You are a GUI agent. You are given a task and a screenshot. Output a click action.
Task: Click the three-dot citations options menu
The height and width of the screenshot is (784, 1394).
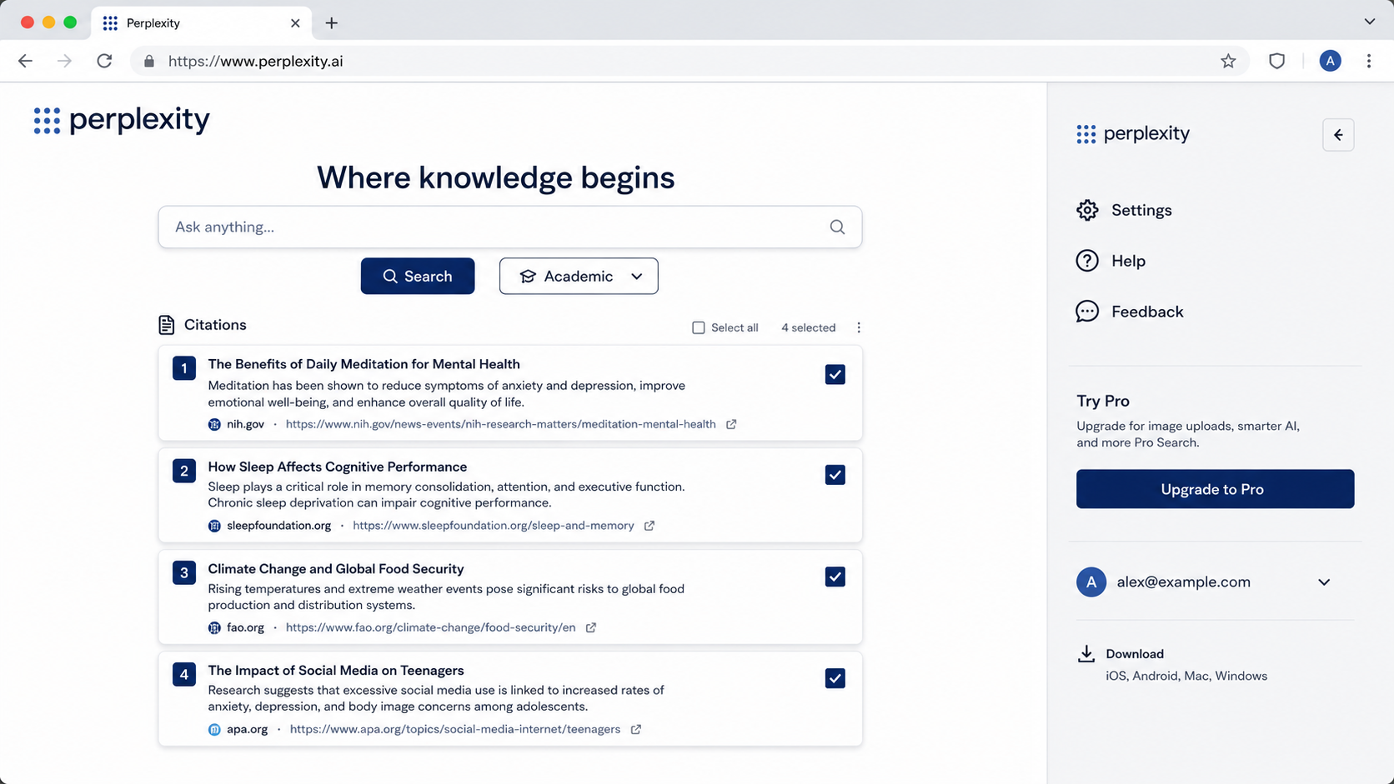(x=859, y=327)
